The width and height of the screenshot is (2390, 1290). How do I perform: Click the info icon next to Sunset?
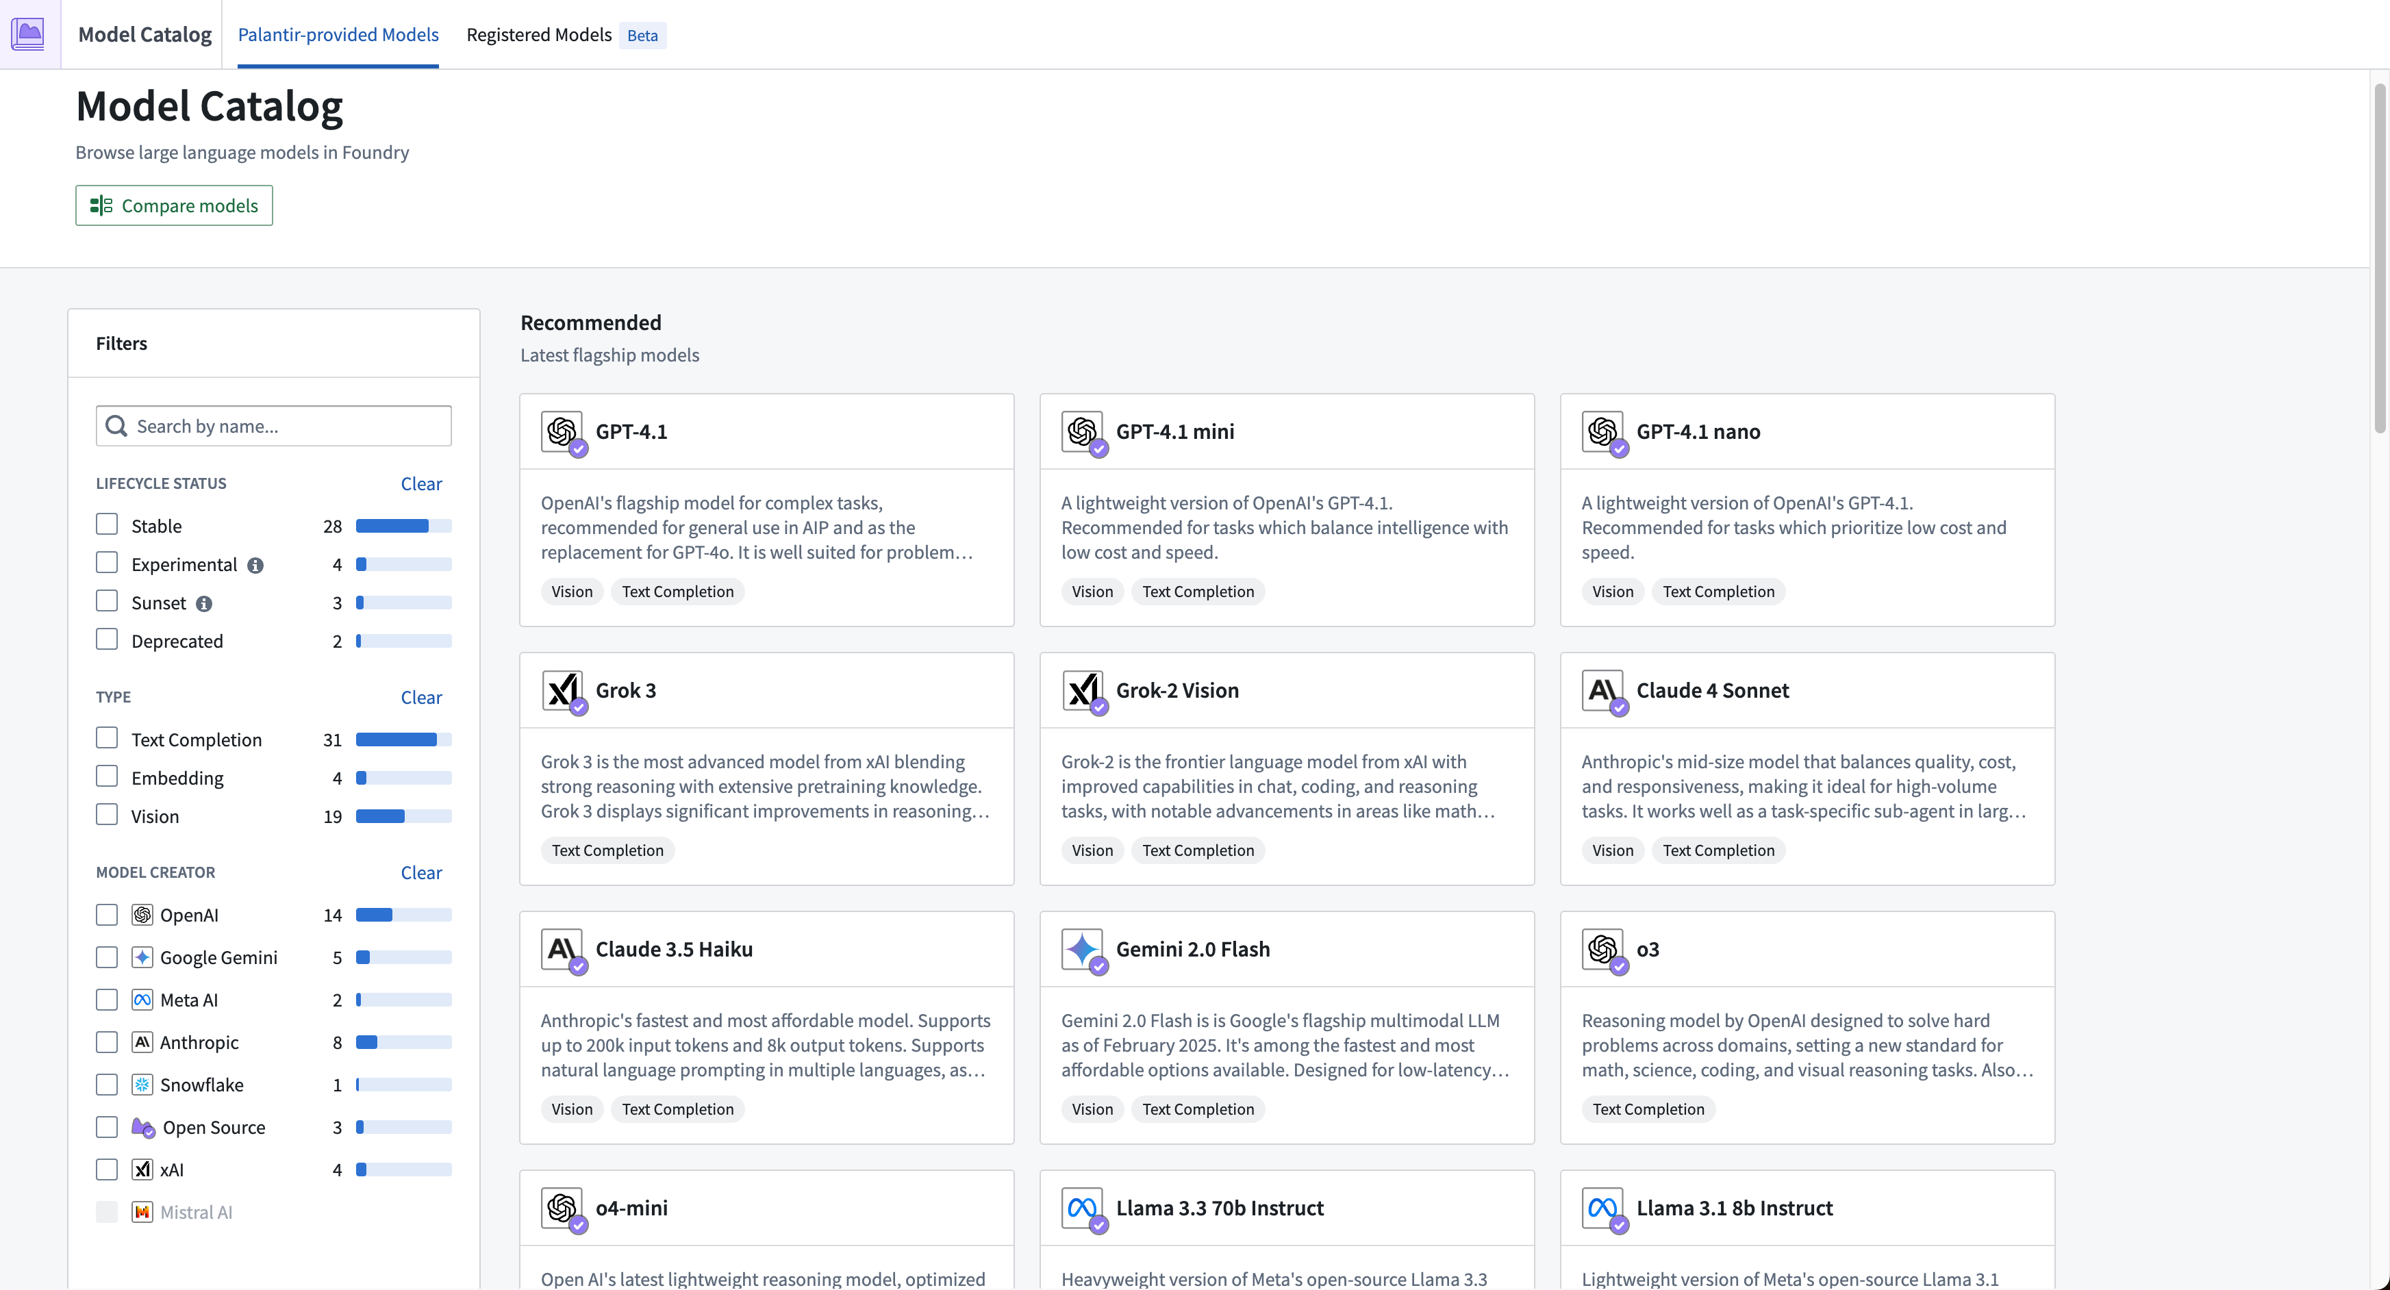coord(204,604)
